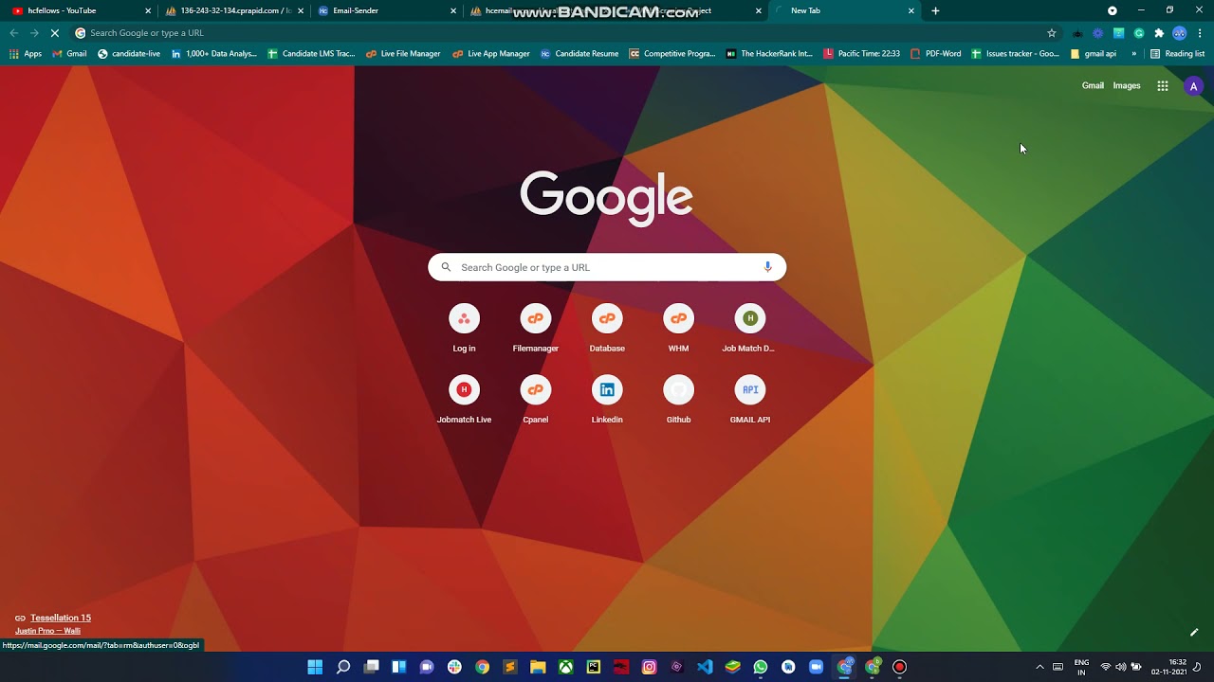Open Zoom from the taskbar
The width and height of the screenshot is (1214, 682).
click(816, 667)
